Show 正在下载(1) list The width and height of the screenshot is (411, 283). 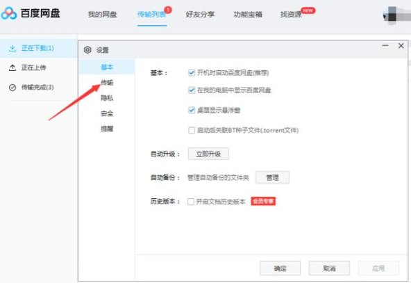(39, 48)
